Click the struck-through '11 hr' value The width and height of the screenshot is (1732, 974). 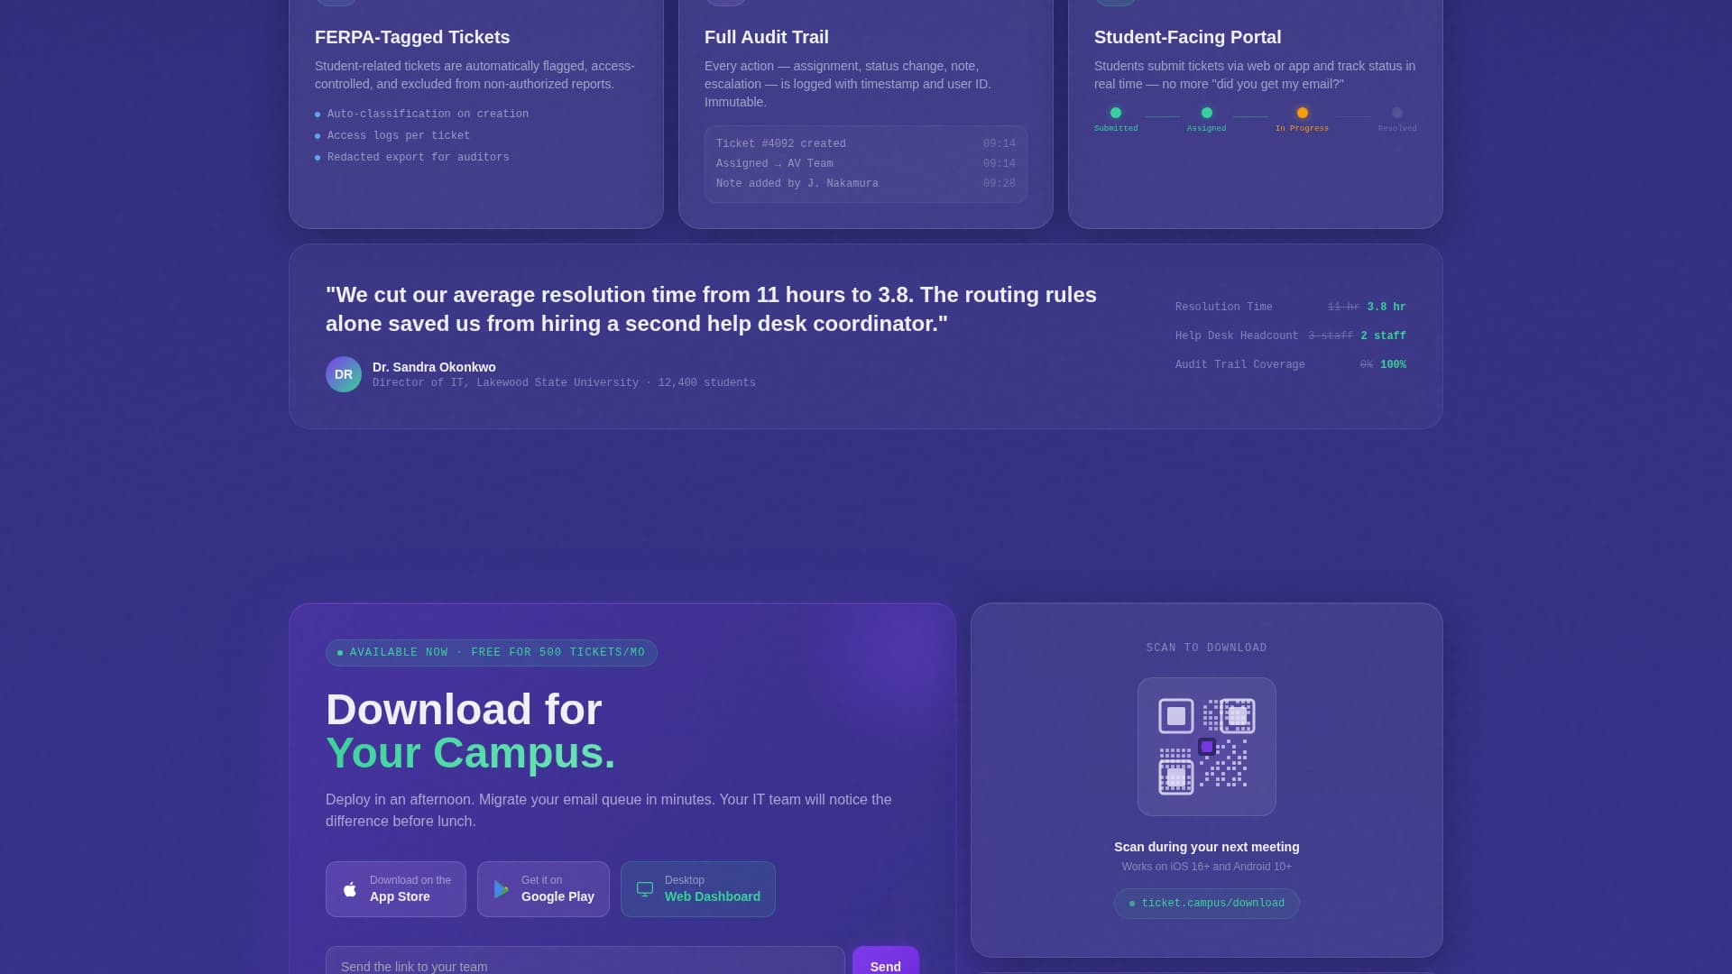(x=1343, y=307)
